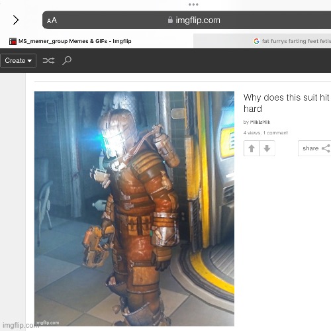This screenshot has height=331, width=331.
Task: Click the Imgflip favicon on the tab
Action: point(13,41)
